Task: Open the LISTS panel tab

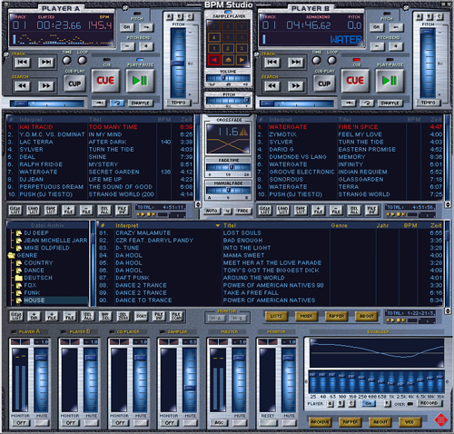Action: pos(276,316)
